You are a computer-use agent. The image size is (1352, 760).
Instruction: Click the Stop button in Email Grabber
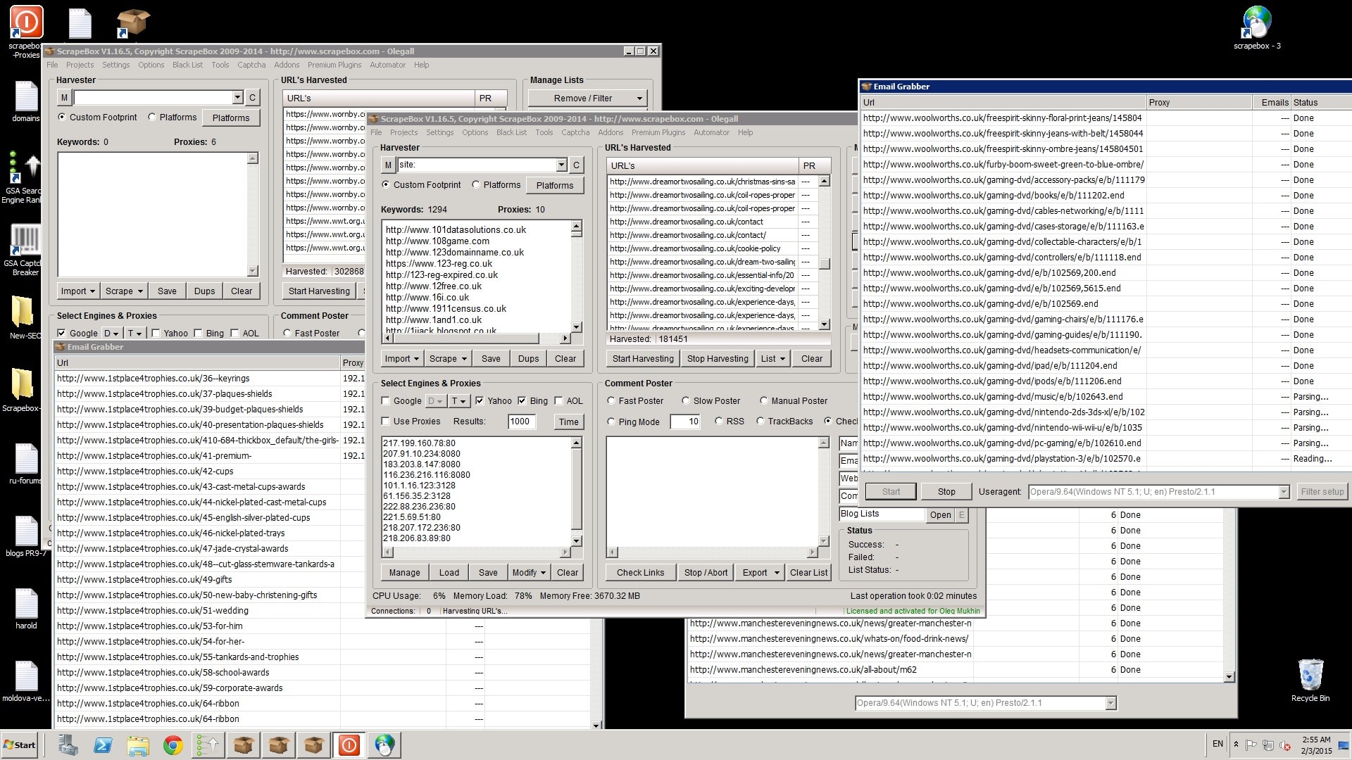pos(946,491)
